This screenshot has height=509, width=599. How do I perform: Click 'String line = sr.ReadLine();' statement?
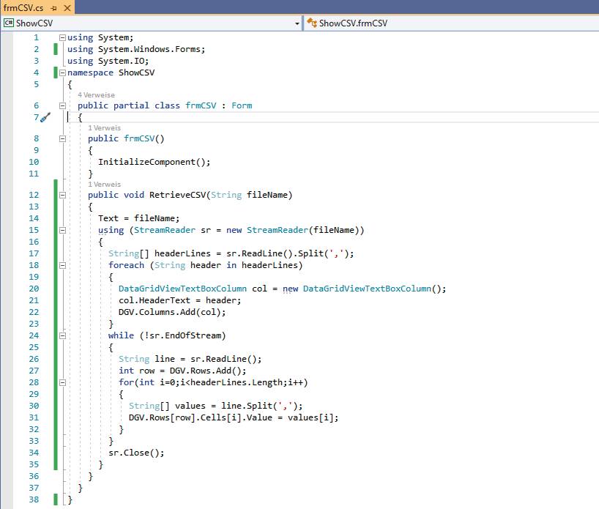point(190,359)
